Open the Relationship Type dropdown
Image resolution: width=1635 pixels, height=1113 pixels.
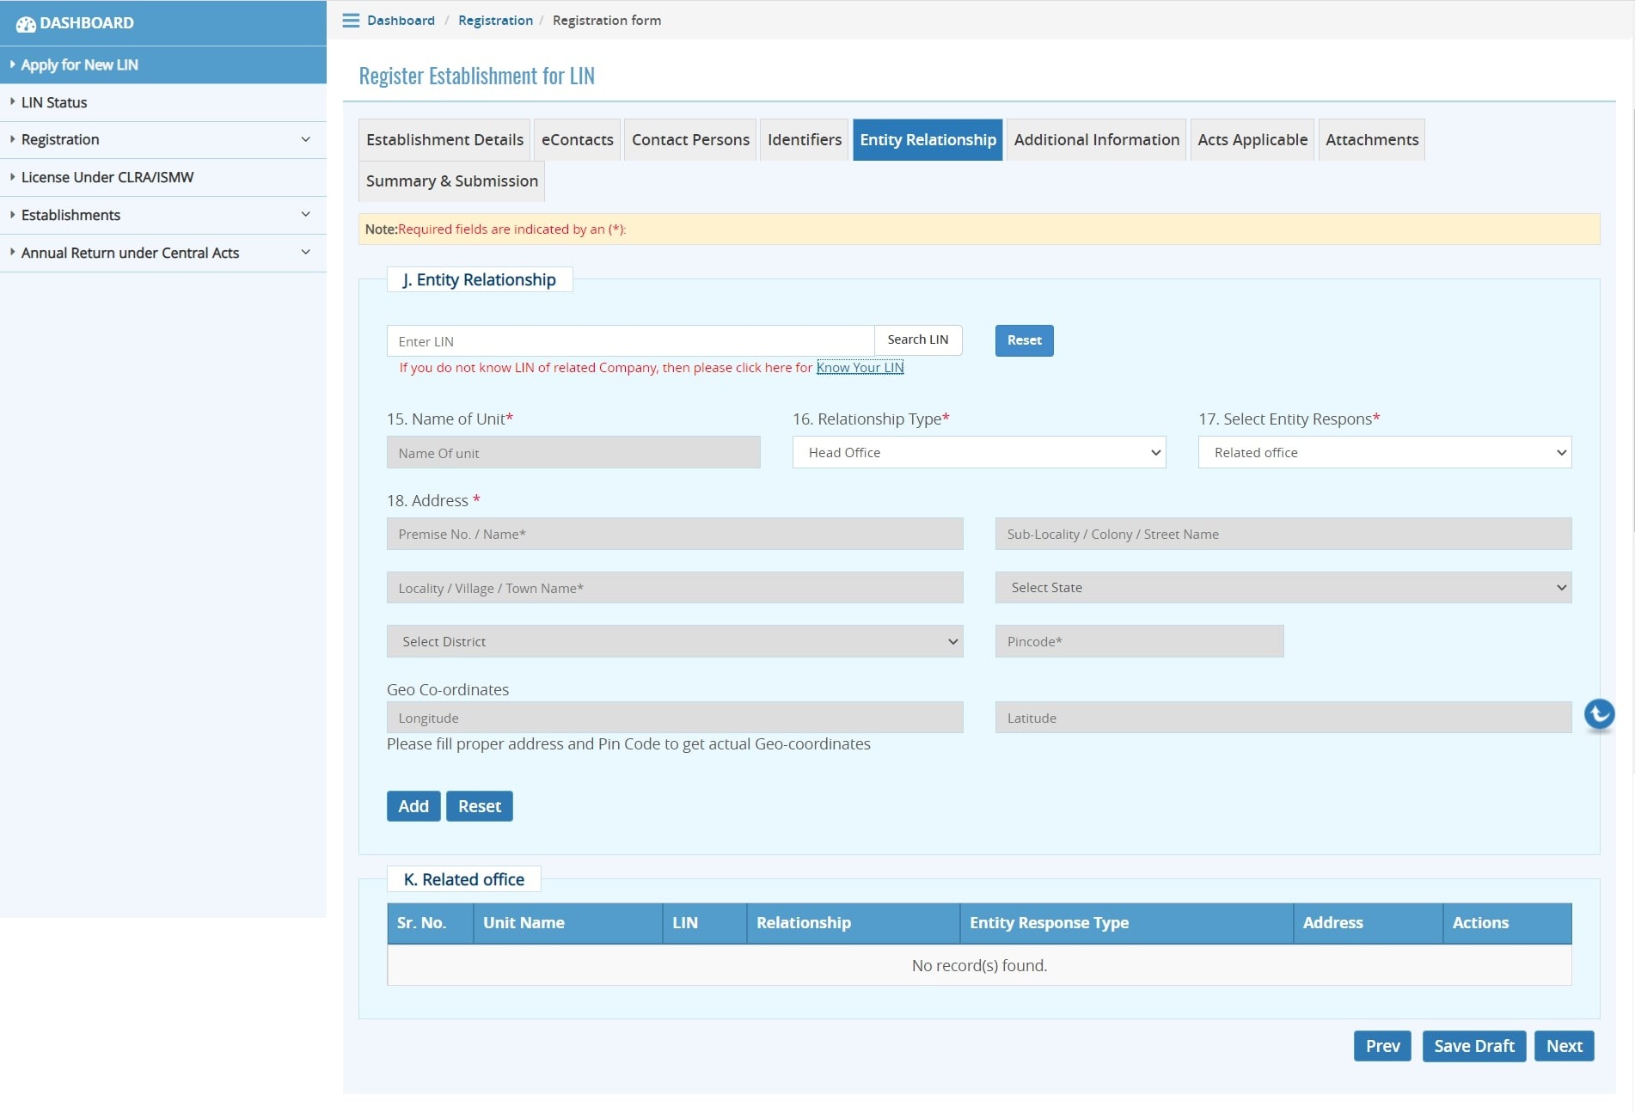(x=978, y=453)
